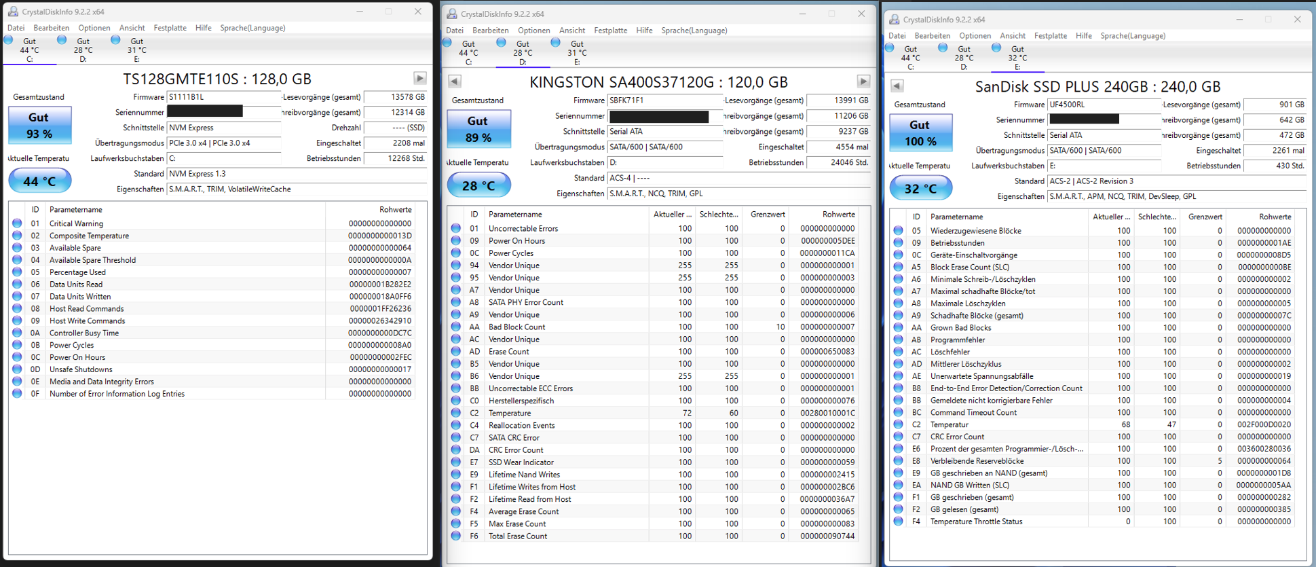Click the Gut 89 % health status button

(x=478, y=128)
